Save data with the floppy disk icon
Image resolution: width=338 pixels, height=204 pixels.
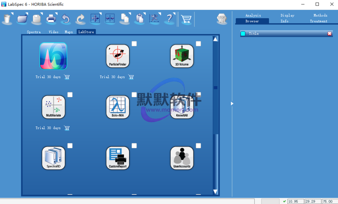pos(37,19)
